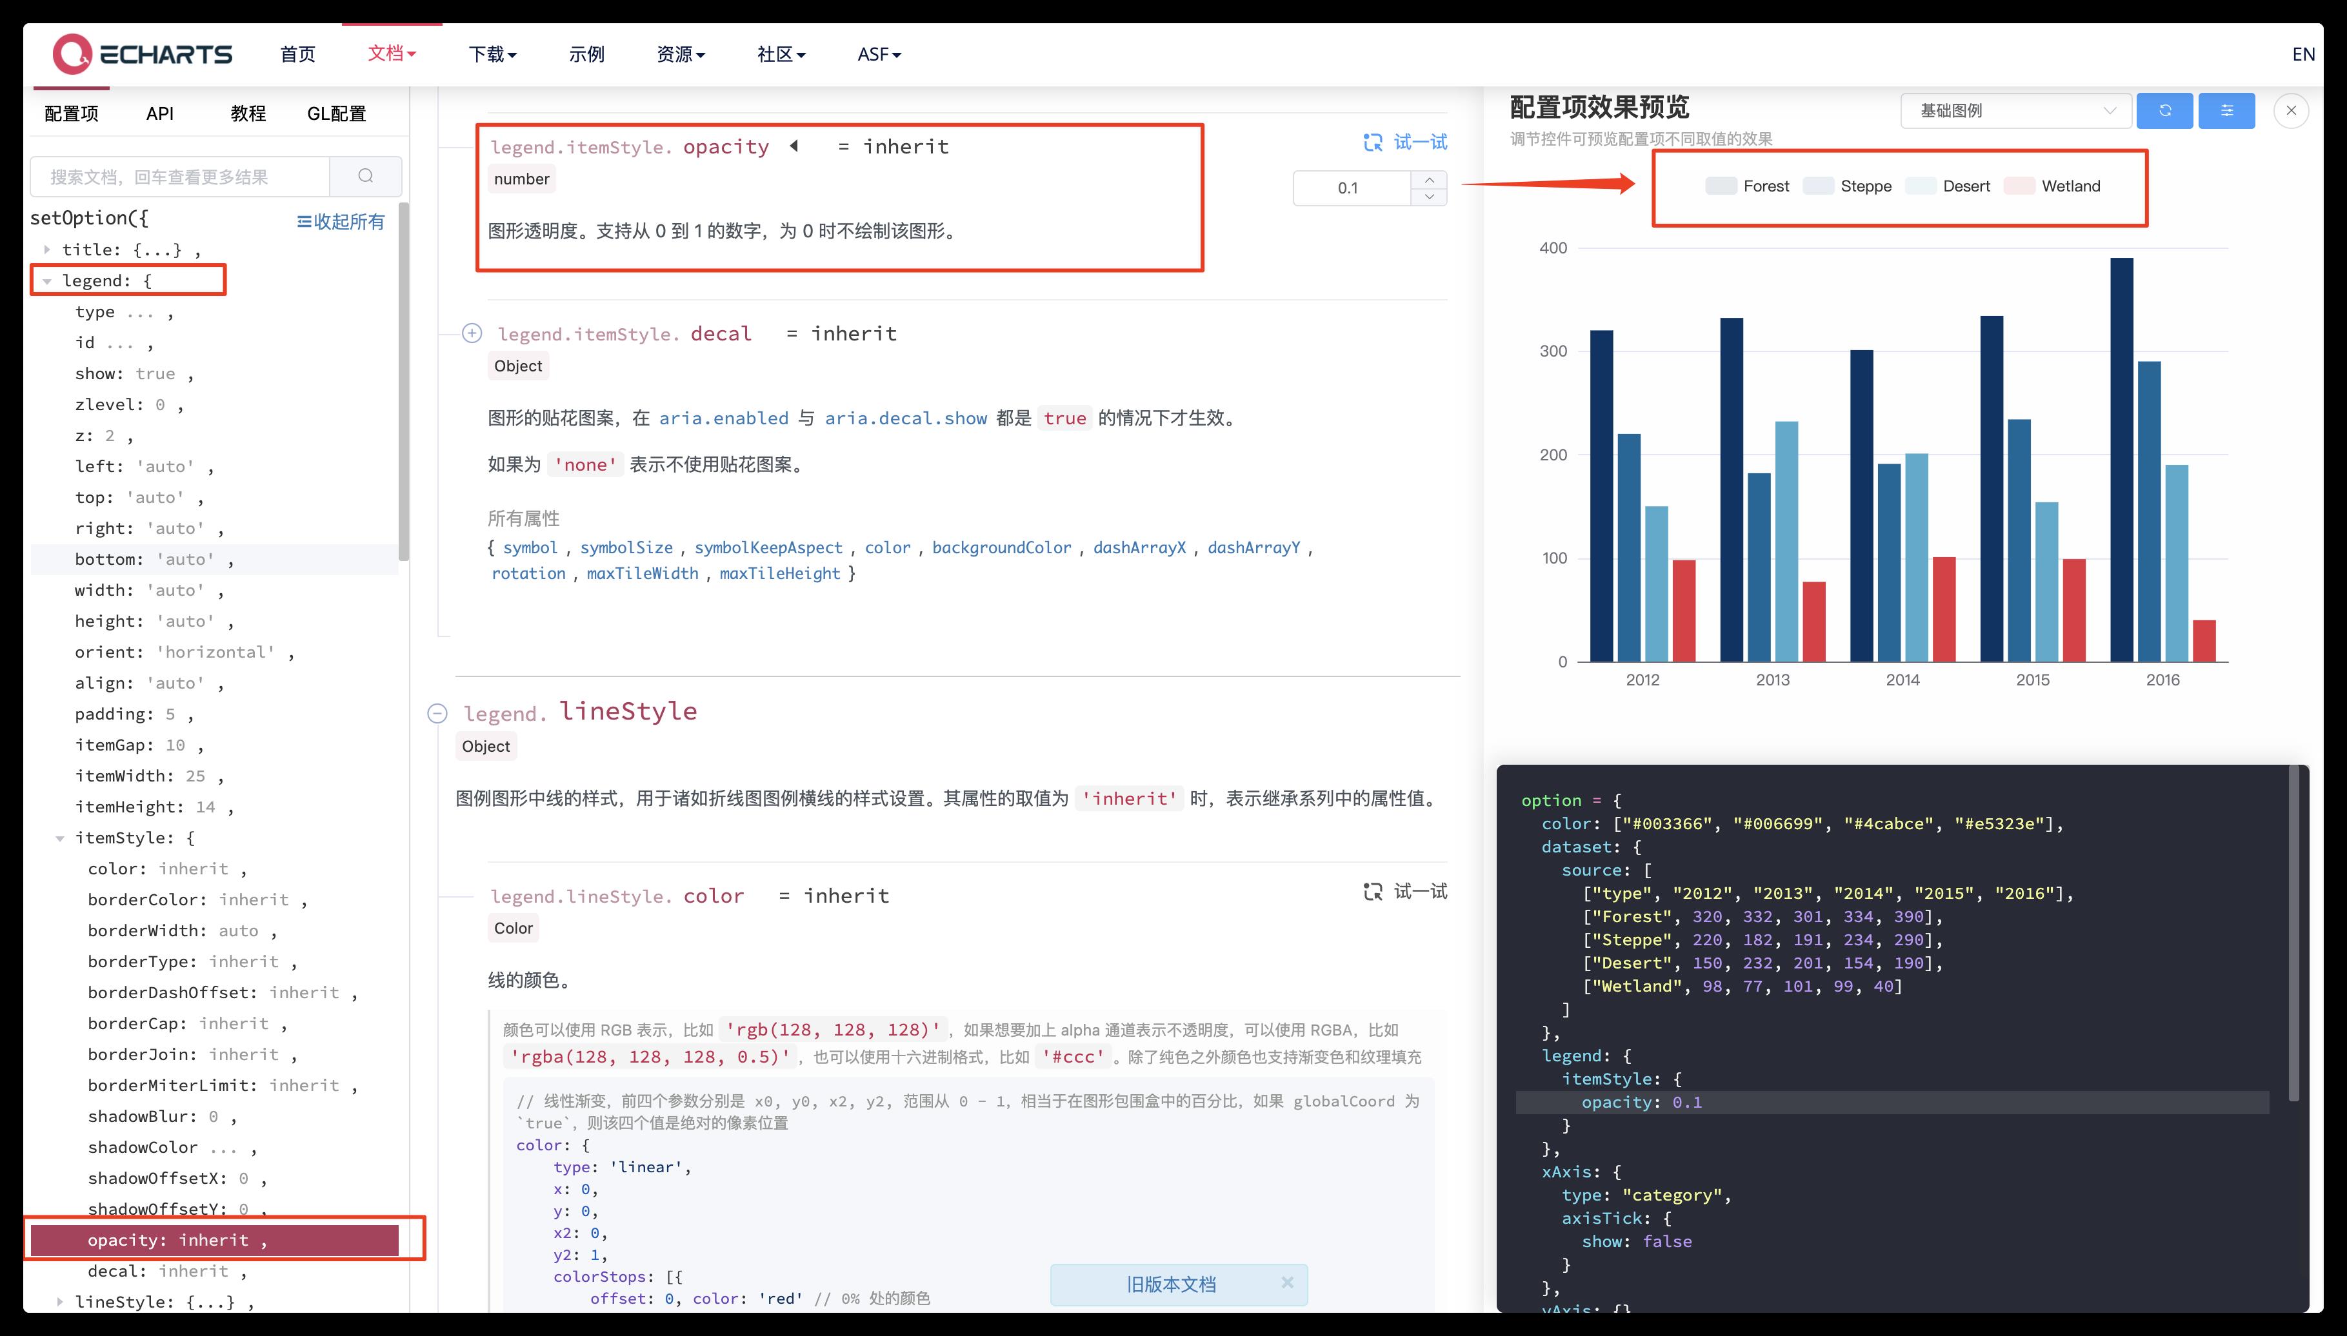
Task: Open the symbolSize property link
Action: click(x=626, y=548)
